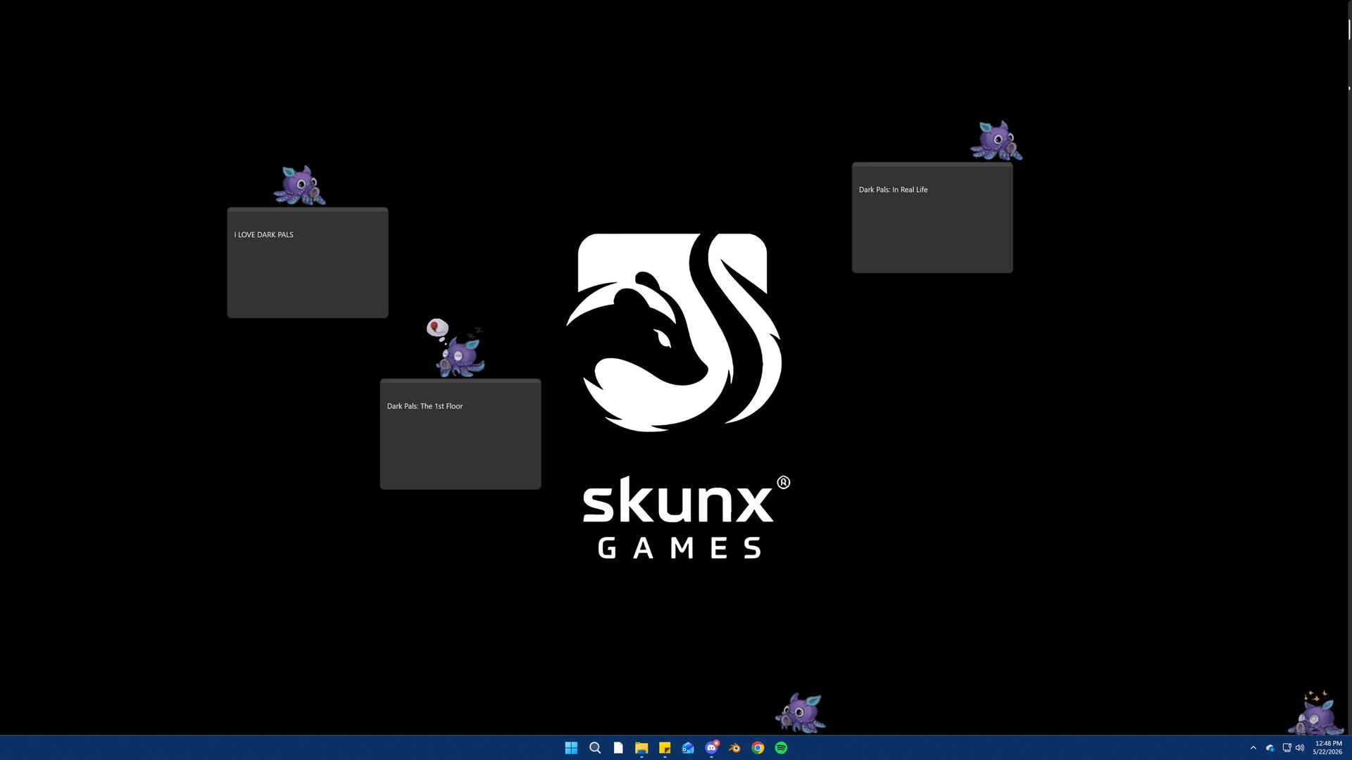Open the volume speaker tray icon
Image resolution: width=1352 pixels, height=760 pixels.
(x=1300, y=747)
